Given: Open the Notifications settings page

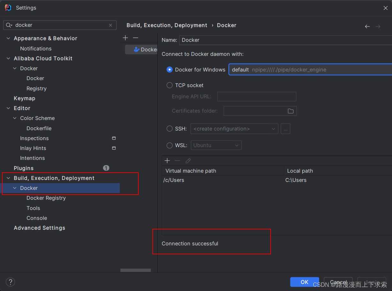Looking at the screenshot, I should [36, 48].
